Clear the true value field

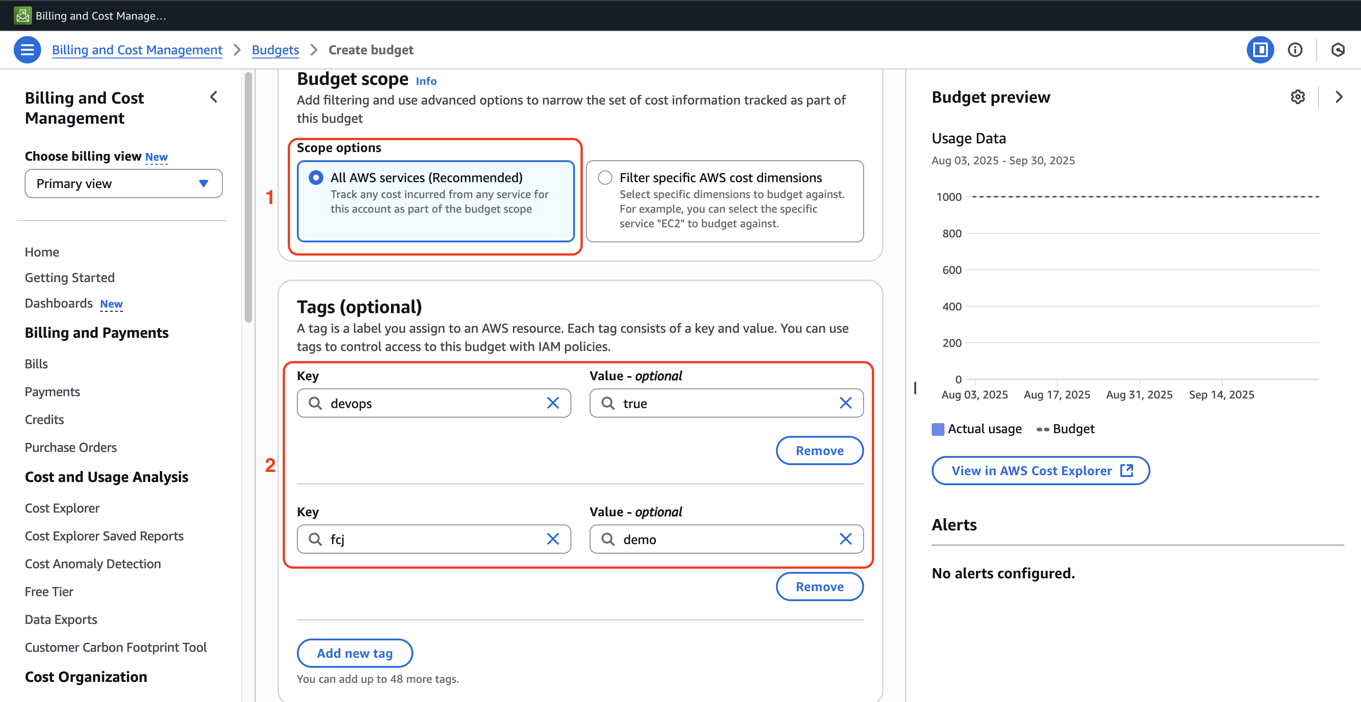click(845, 403)
